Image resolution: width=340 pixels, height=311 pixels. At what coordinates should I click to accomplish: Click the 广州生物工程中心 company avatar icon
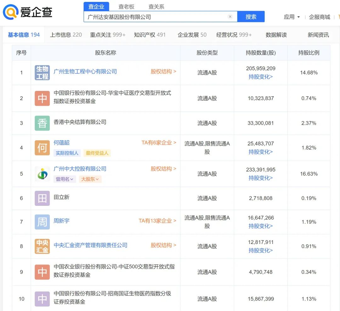point(42,72)
